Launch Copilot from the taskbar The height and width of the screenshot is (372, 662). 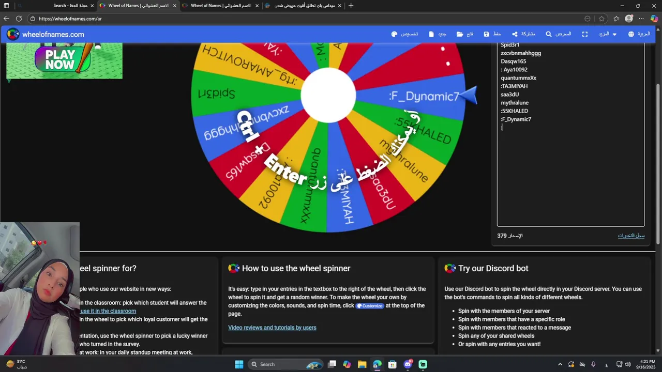pyautogui.click(x=347, y=364)
